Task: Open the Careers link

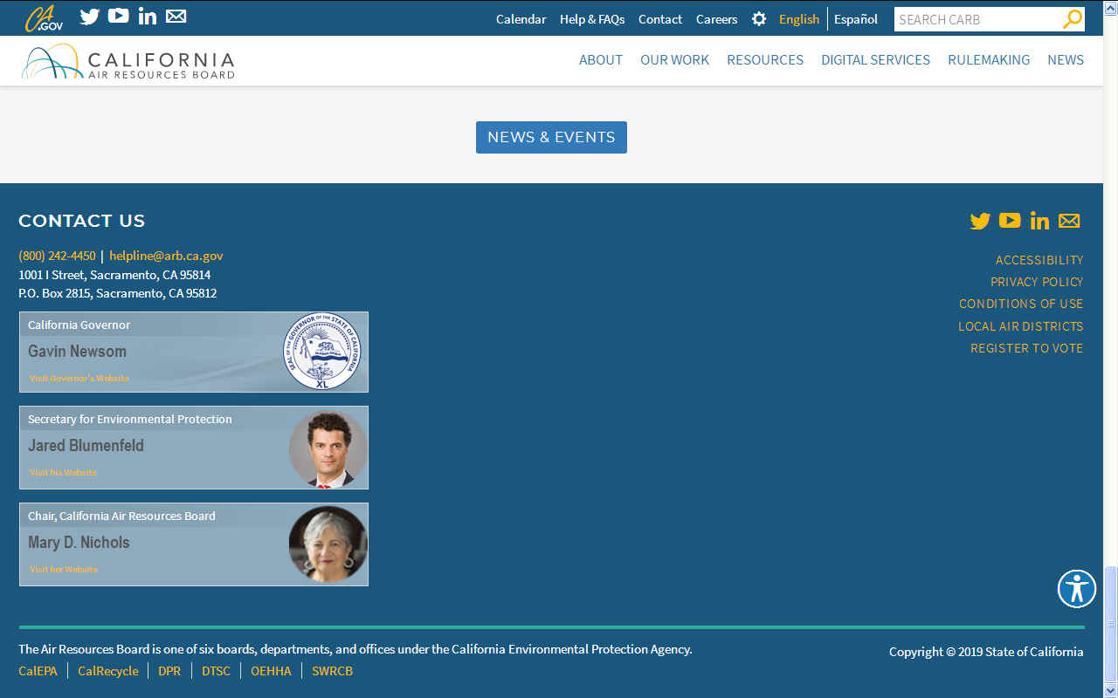Action: (716, 19)
